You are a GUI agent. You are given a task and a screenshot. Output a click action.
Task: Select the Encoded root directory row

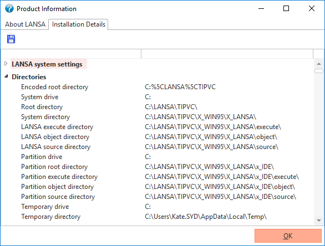(158, 87)
